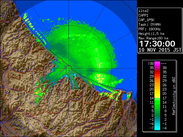Click the '>38' legend label
This screenshot has width=183, height=137.
click(151, 64)
